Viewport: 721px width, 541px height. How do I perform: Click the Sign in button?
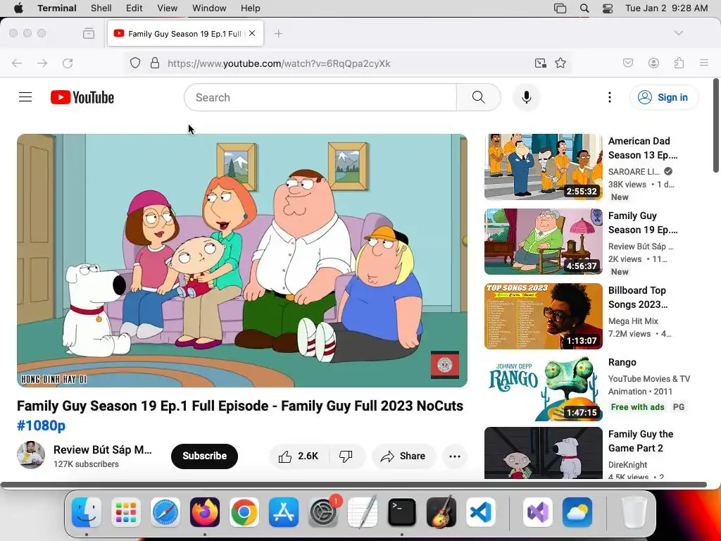click(x=664, y=97)
